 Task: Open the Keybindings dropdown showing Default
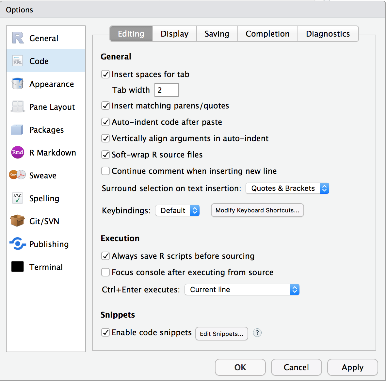point(177,210)
